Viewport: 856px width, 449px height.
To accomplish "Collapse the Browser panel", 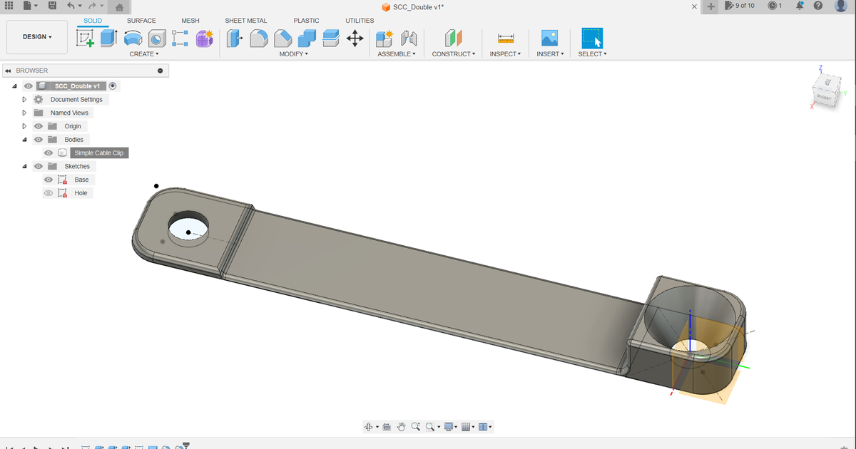I will click(8, 70).
